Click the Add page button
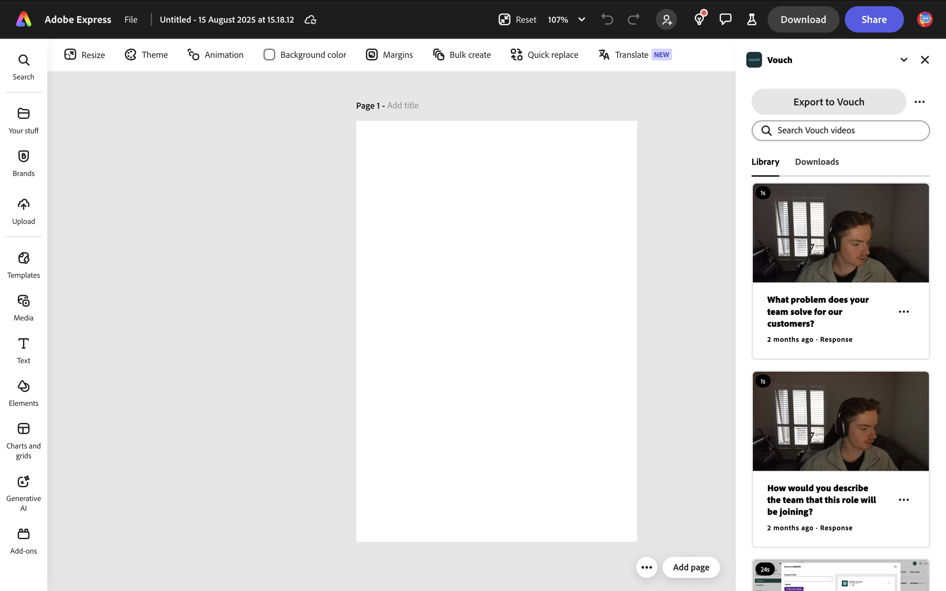946x591 pixels. point(691,567)
